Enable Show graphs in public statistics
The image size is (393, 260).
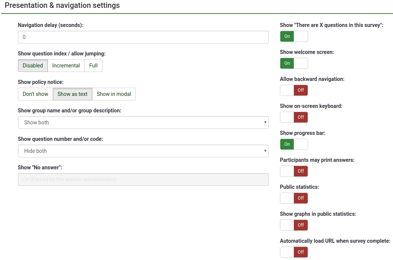click(x=294, y=225)
